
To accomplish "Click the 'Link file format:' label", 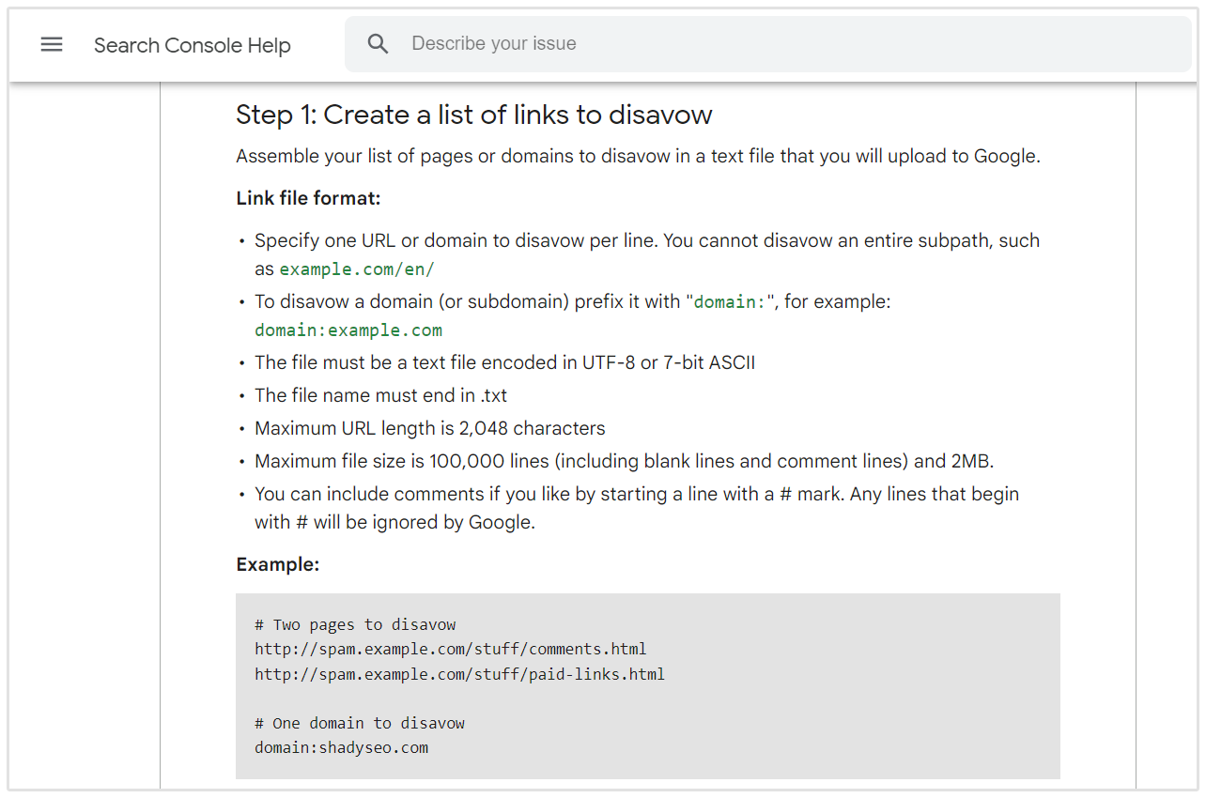I will pos(308,198).
